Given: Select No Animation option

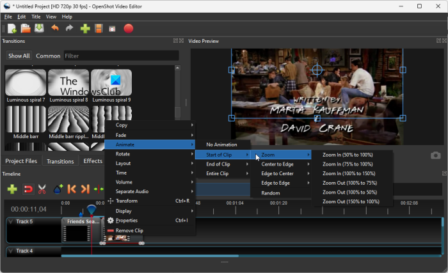Looking at the screenshot, I should (x=223, y=144).
